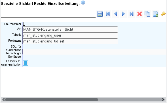Click the Tabelle field man_studiengang_user
The image size is (167, 103).
pyautogui.click(x=70, y=35)
